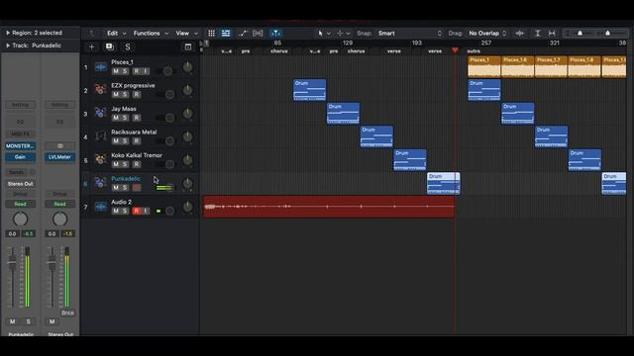
Task: Click the Bnce button on Stereo Out strip
Action: (x=67, y=312)
